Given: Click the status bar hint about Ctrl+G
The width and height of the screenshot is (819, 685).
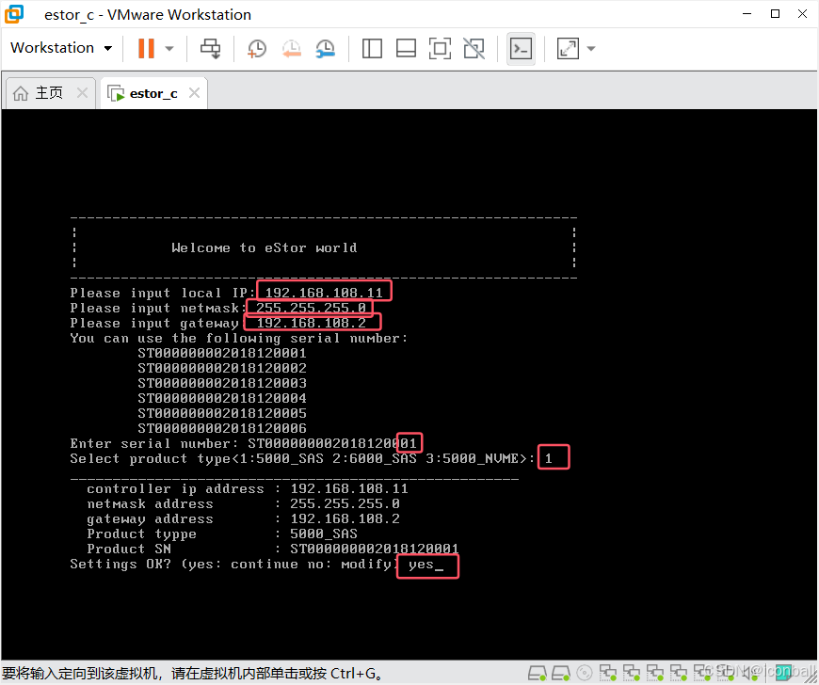Looking at the screenshot, I should pyautogui.click(x=193, y=673).
